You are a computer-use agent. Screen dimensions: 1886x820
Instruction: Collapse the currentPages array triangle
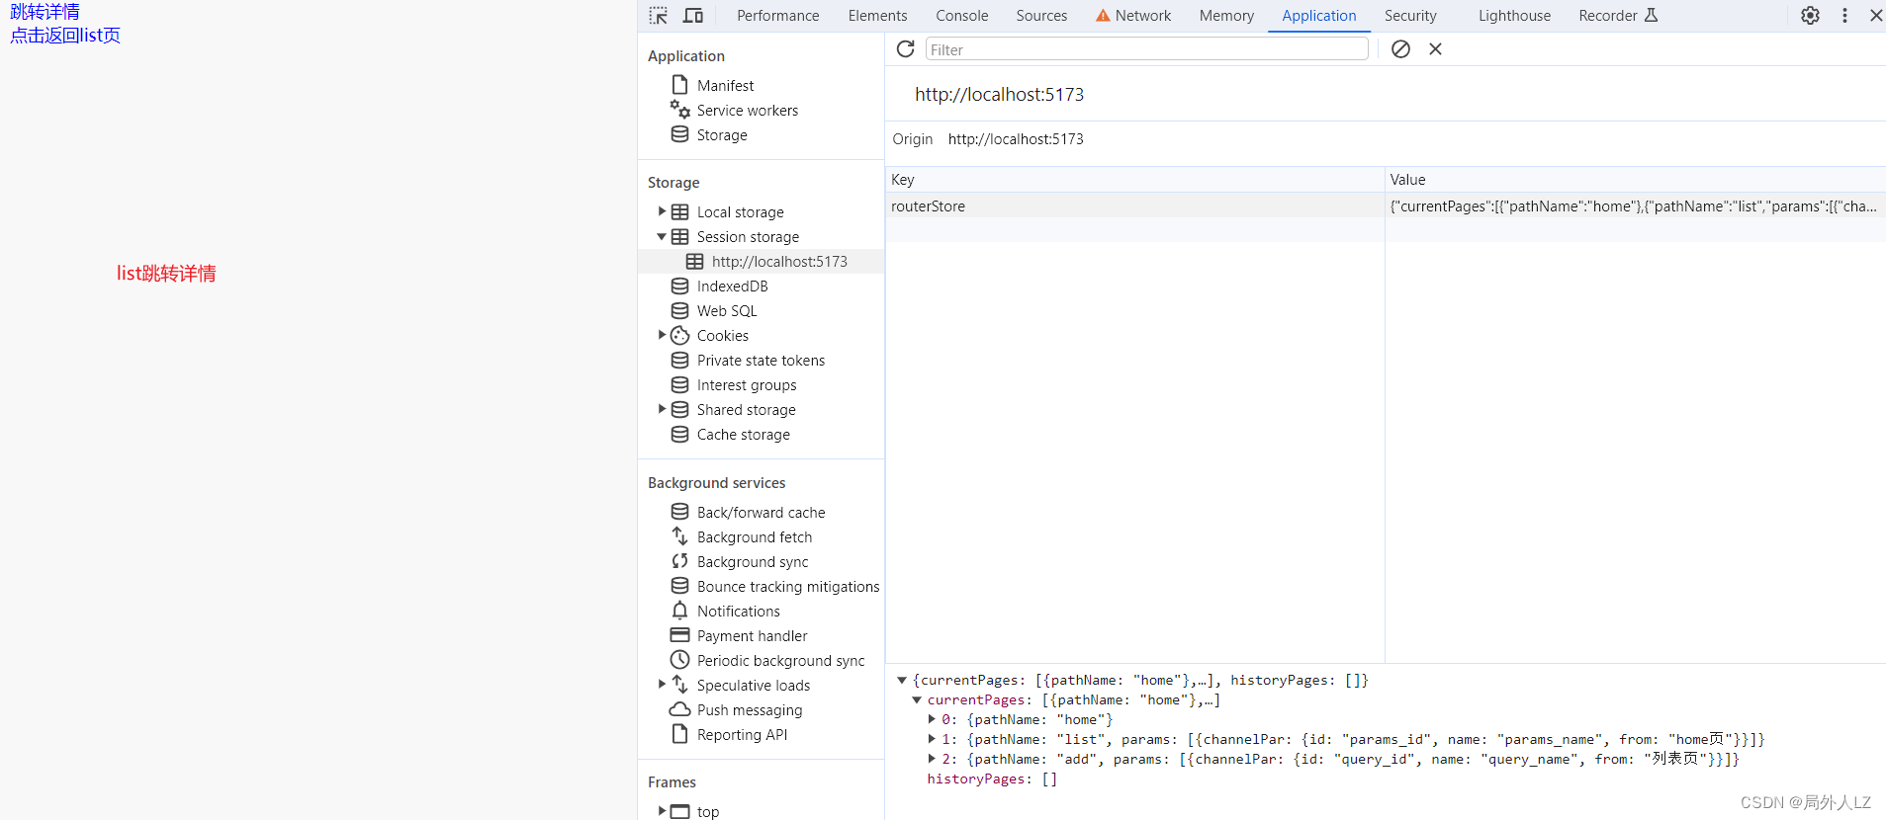[917, 699]
